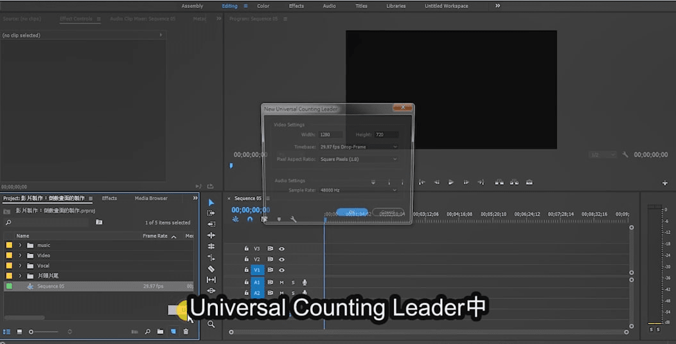Step forward one frame
The width and height of the screenshot is (676, 344).
coord(466,183)
